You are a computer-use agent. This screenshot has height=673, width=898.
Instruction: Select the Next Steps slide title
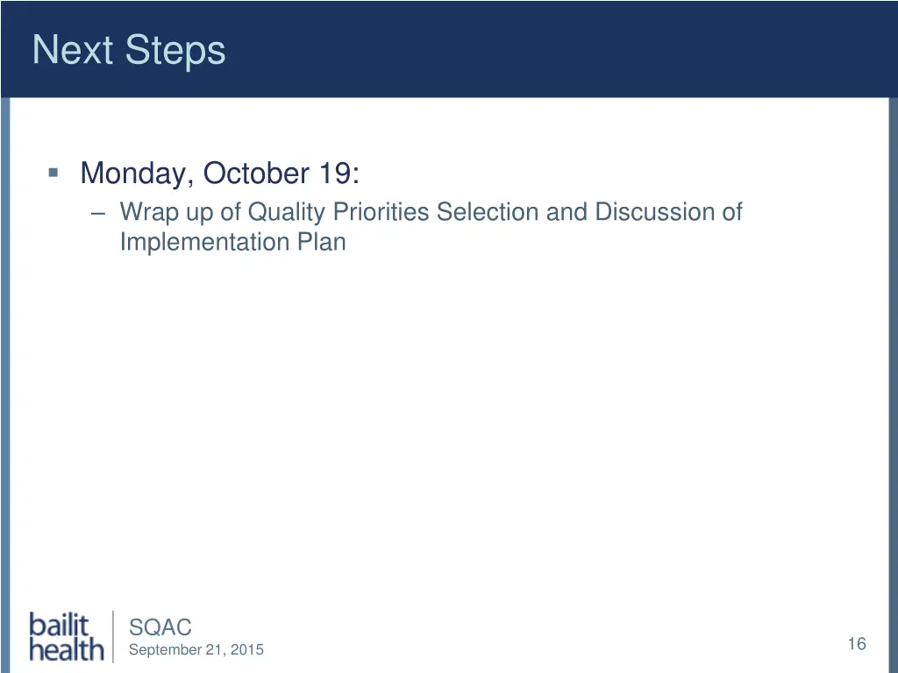tap(129, 50)
